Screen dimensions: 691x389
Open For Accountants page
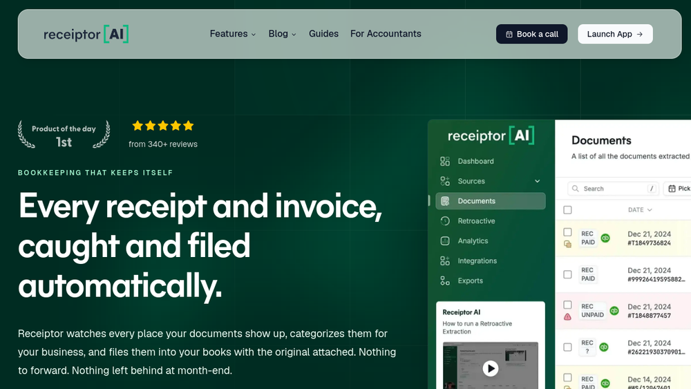coord(386,34)
